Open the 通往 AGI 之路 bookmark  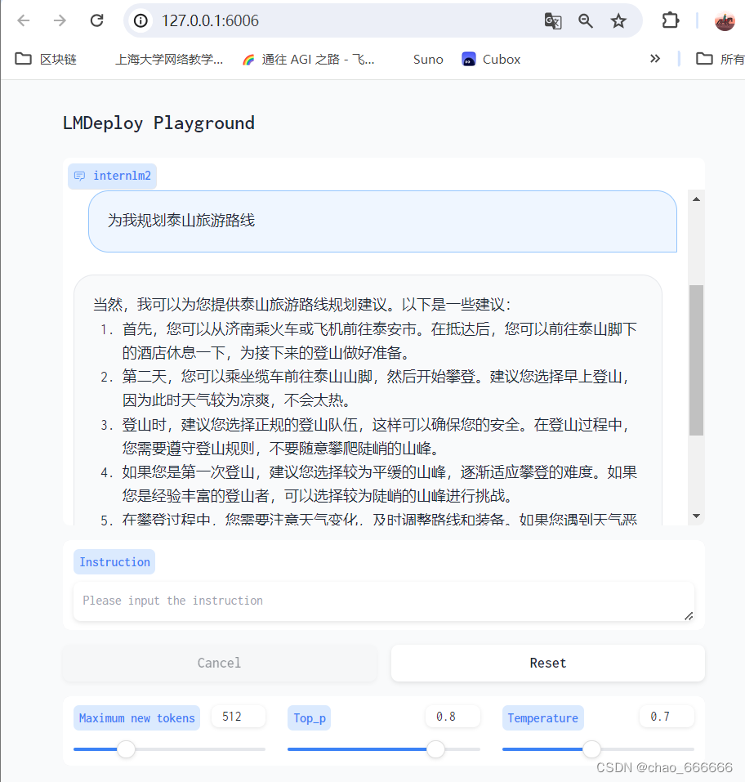pyautogui.click(x=308, y=60)
